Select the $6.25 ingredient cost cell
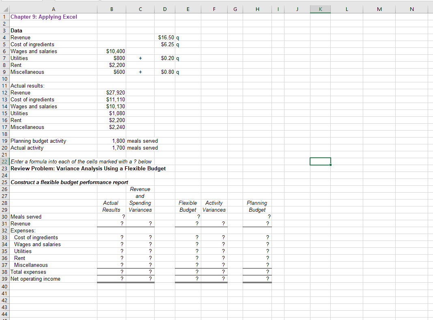This screenshot has width=433, height=320. [x=165, y=45]
